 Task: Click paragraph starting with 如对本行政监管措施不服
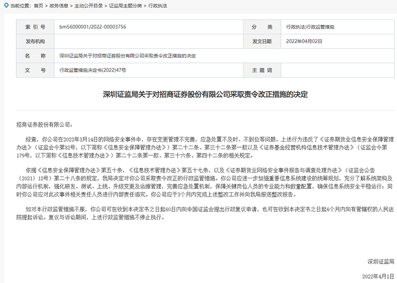coord(205,213)
